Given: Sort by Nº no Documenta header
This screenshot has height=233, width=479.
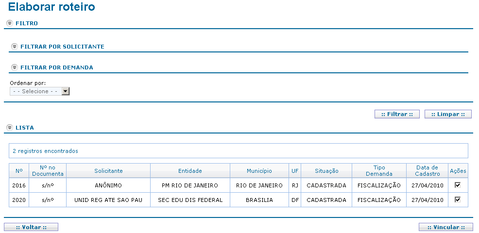Looking at the screenshot, I should [x=48, y=171].
